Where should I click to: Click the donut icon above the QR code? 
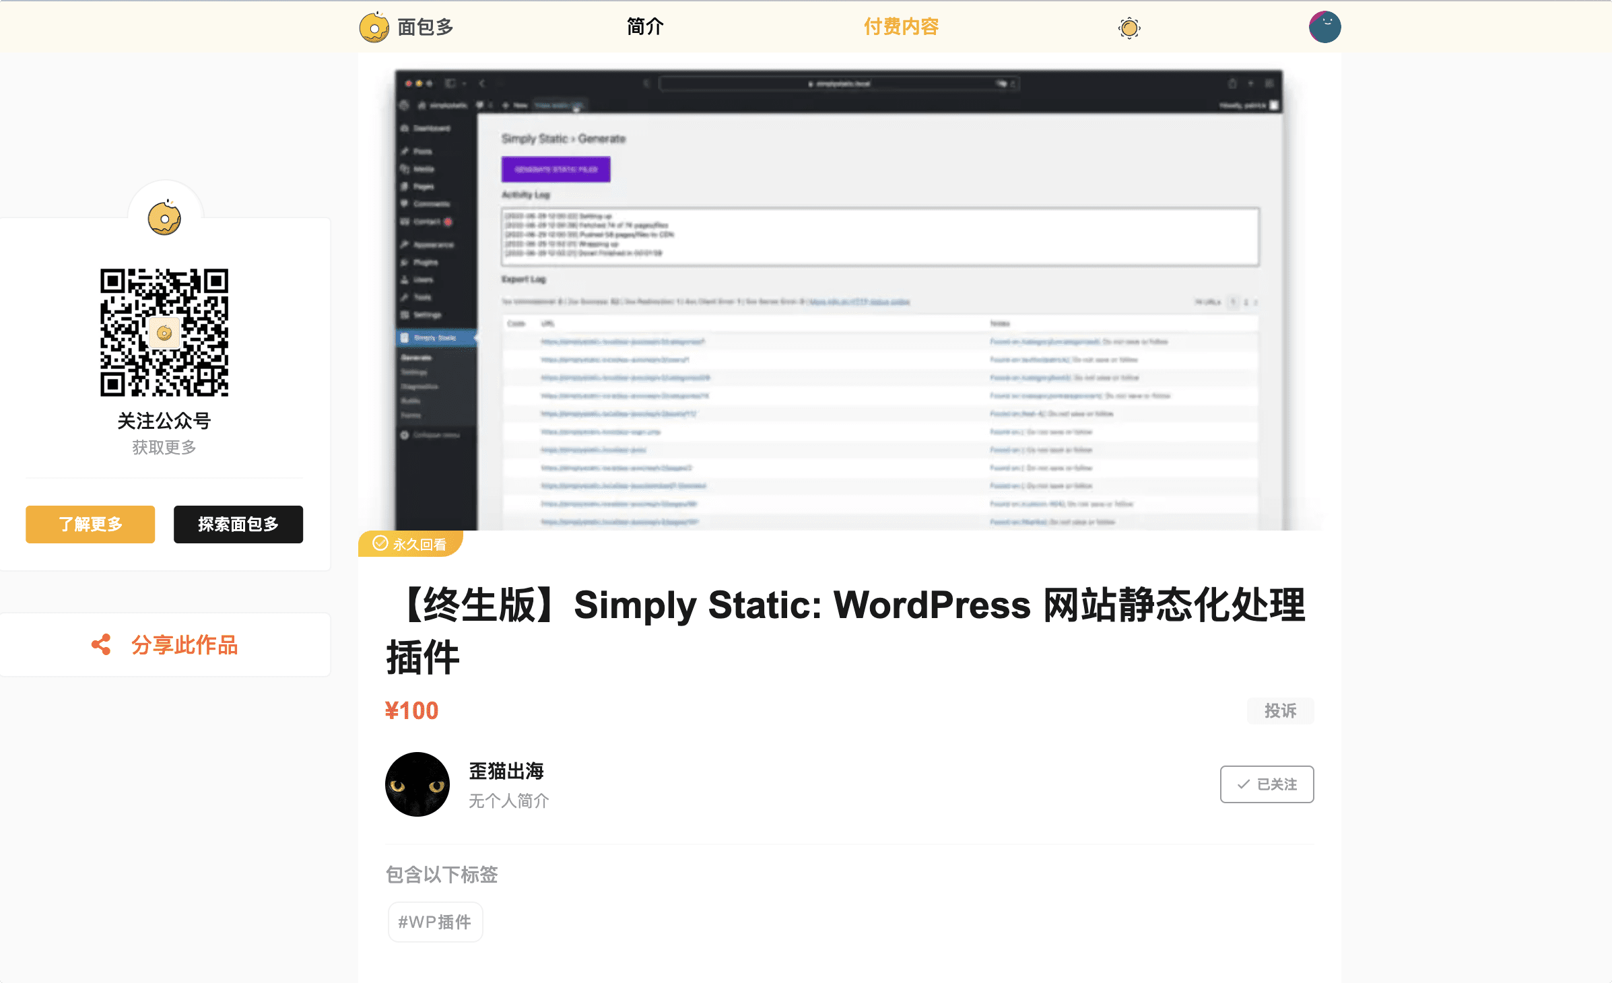[x=164, y=217]
